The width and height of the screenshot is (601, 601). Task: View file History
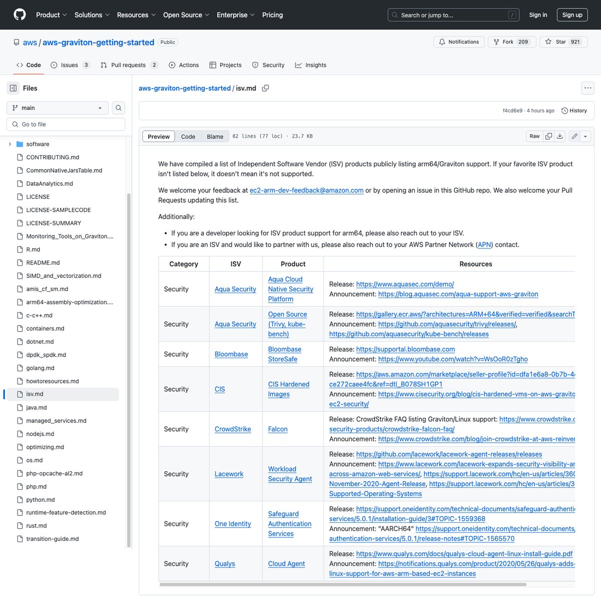pos(574,111)
